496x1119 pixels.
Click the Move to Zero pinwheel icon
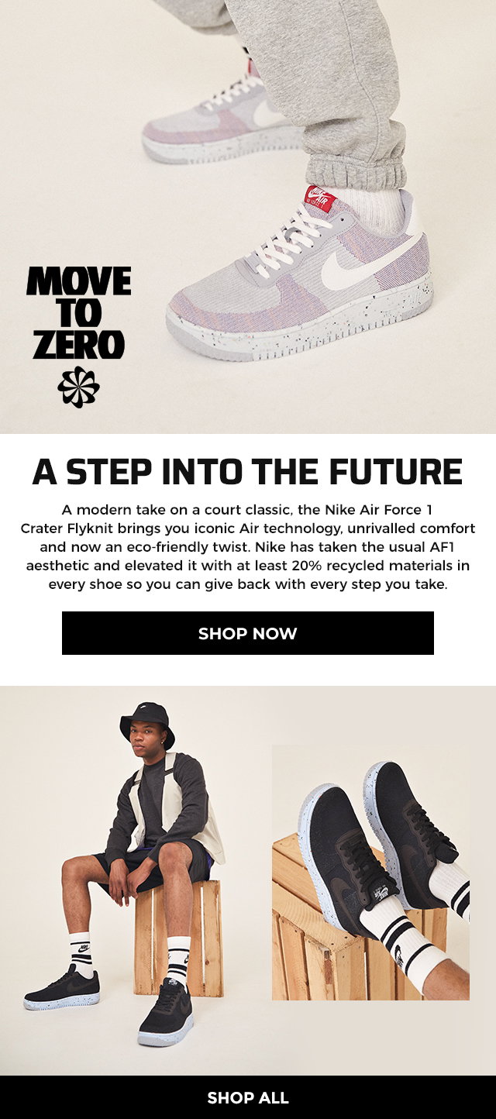[x=78, y=387]
